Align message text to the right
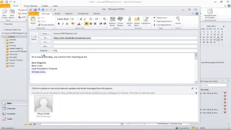This screenshot has width=231, height=130. coord(95,24)
